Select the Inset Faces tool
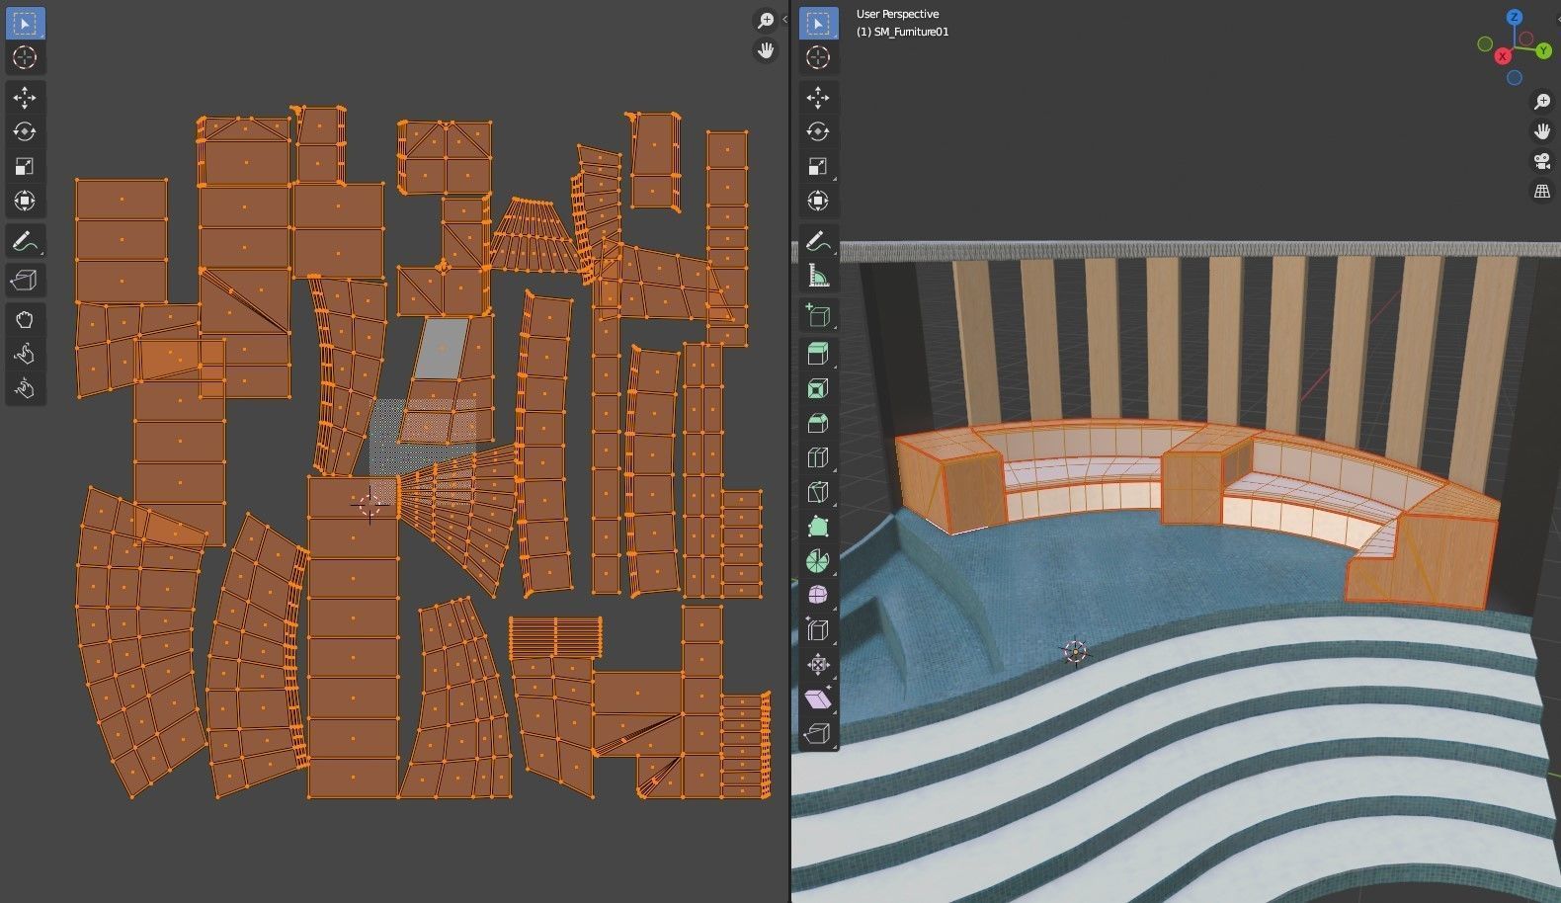 click(818, 388)
